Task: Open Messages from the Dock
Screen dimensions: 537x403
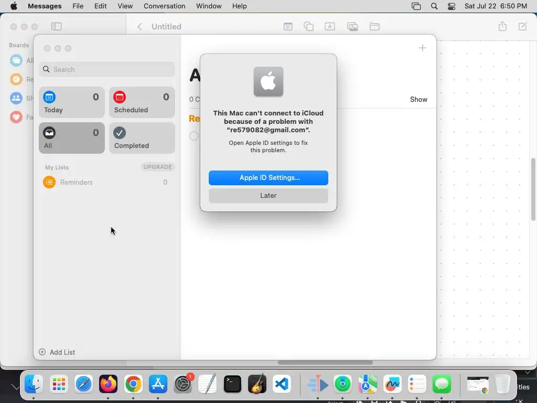Action: click(442, 384)
